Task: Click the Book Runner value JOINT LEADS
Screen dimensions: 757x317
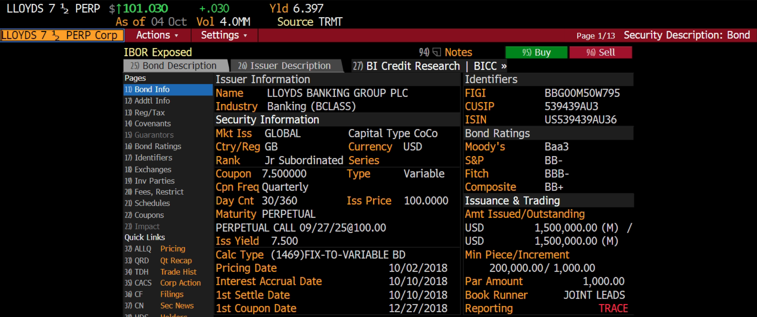Action: click(x=594, y=295)
